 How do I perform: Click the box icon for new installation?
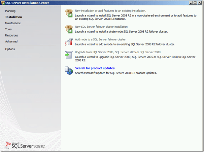coord(69,13)
